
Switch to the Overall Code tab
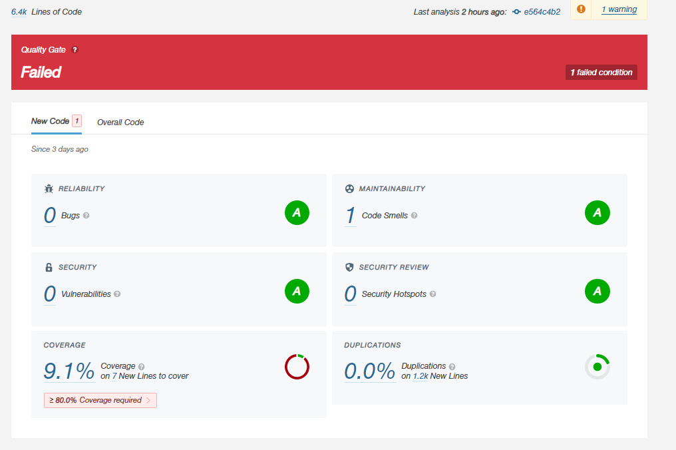pos(120,122)
